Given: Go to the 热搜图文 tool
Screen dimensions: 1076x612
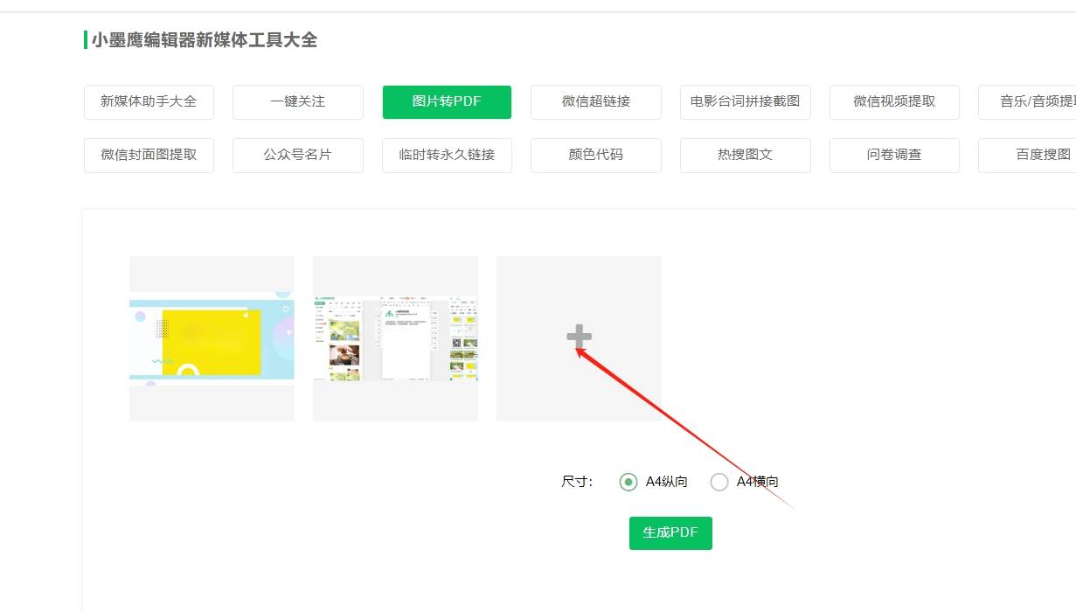Looking at the screenshot, I should [745, 155].
